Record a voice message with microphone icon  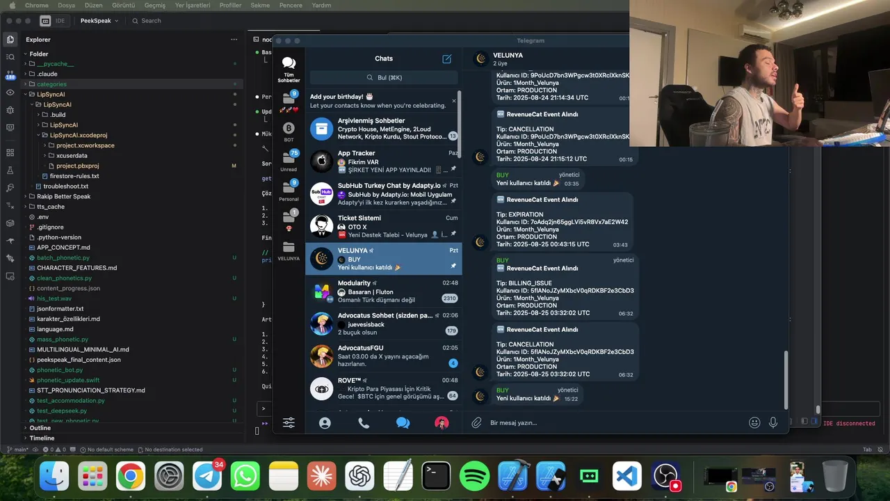pyautogui.click(x=772, y=422)
